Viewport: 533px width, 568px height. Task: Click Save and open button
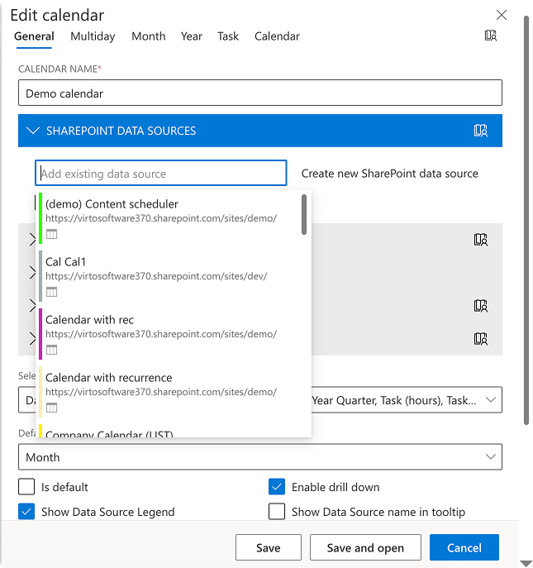click(365, 547)
